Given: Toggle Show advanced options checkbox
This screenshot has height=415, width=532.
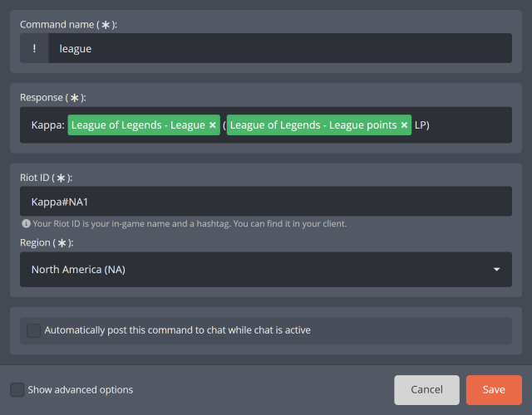Looking at the screenshot, I should (17, 389).
